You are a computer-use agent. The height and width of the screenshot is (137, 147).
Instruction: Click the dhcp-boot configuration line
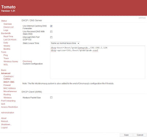pos(79,48)
